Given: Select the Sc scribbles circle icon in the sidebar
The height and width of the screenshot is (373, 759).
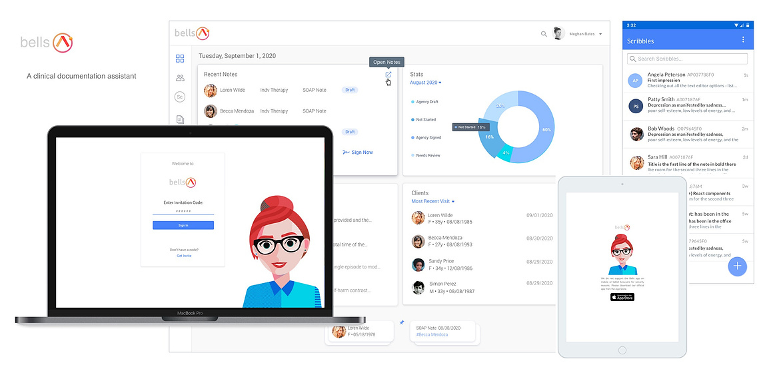Looking at the screenshot, I should pos(180,97).
